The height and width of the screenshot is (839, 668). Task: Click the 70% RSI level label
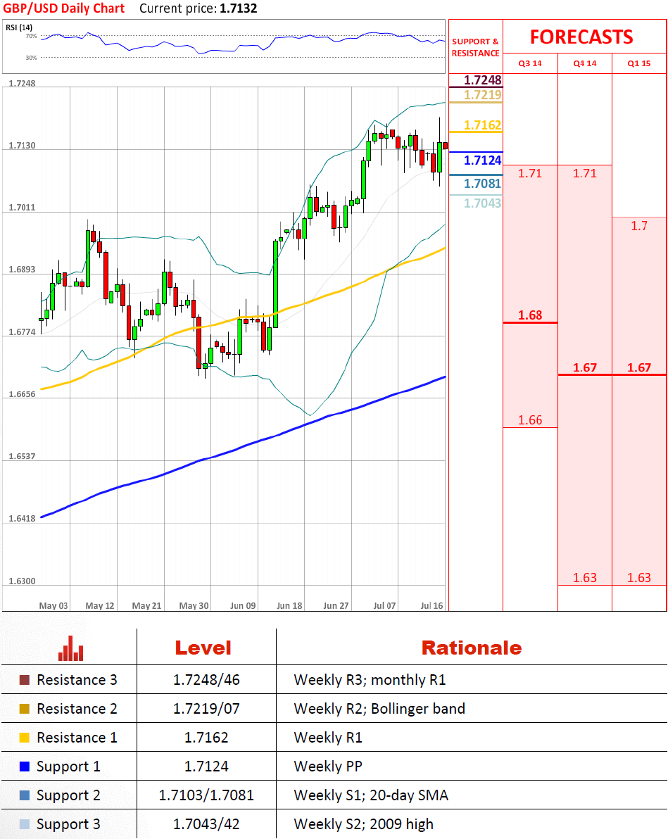31,36
